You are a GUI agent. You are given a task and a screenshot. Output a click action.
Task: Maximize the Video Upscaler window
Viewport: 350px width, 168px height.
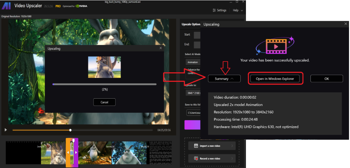coord(237,2)
